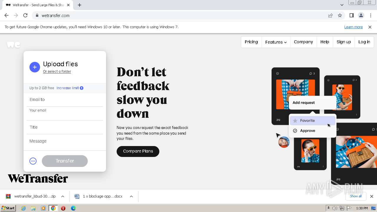The image size is (377, 212).
Task: Launch Internet Explorer from taskbar
Action: click(x=23, y=208)
